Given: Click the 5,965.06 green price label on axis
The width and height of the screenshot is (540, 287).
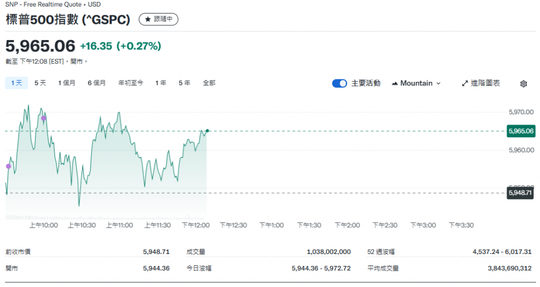Looking at the screenshot, I should (x=521, y=131).
